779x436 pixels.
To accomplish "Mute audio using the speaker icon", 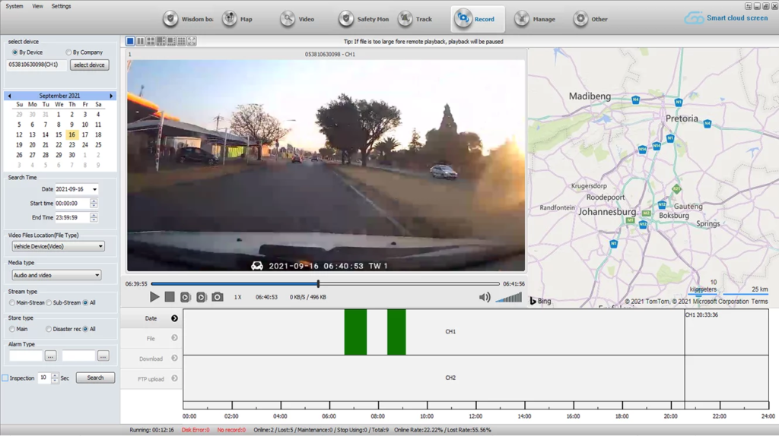I will 484,297.
